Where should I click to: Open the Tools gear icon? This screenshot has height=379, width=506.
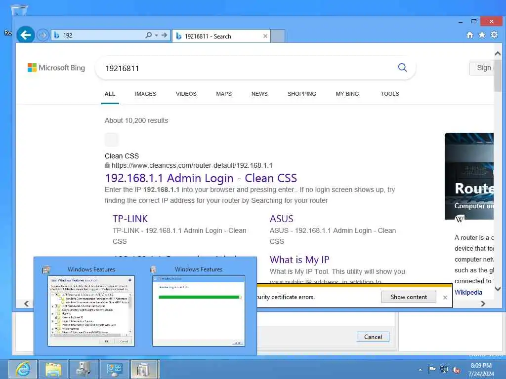click(494, 35)
